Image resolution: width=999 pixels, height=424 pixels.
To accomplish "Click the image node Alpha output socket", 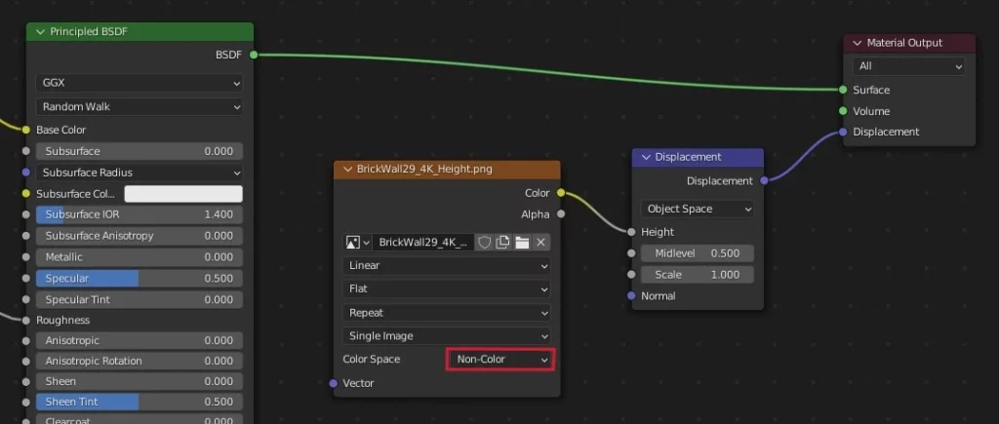I will tap(561, 214).
